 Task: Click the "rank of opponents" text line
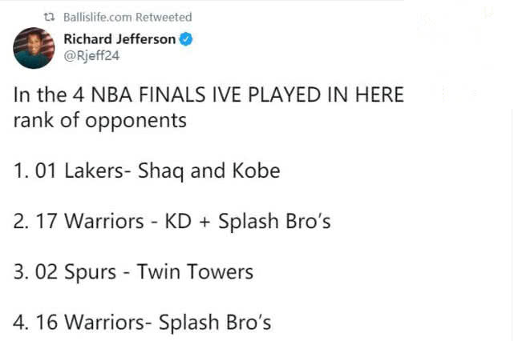[100, 120]
